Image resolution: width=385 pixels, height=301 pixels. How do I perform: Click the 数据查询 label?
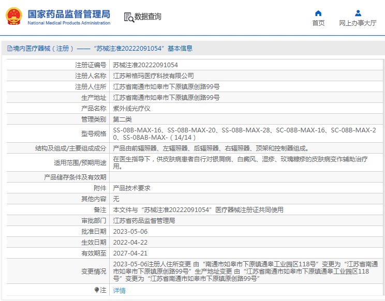(147, 17)
